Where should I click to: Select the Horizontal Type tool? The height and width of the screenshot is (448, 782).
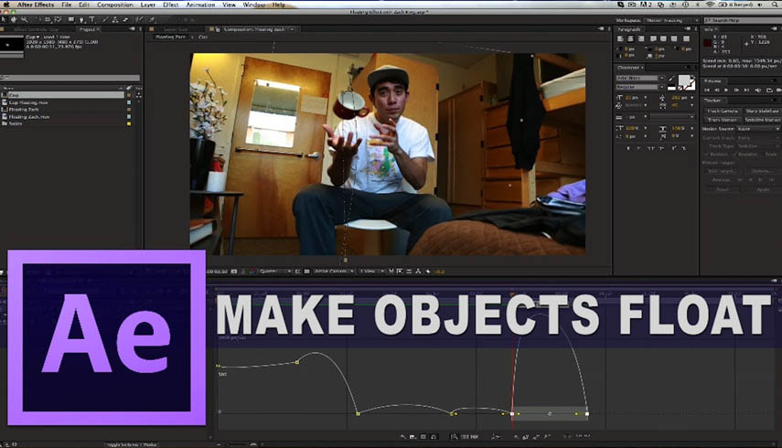(x=92, y=18)
